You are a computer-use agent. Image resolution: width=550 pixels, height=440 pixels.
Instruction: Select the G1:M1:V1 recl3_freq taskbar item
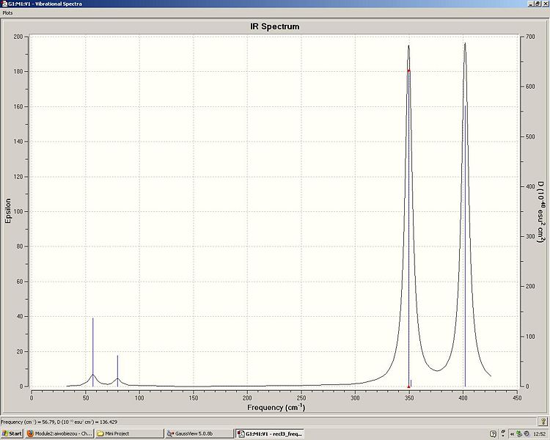(x=269, y=433)
